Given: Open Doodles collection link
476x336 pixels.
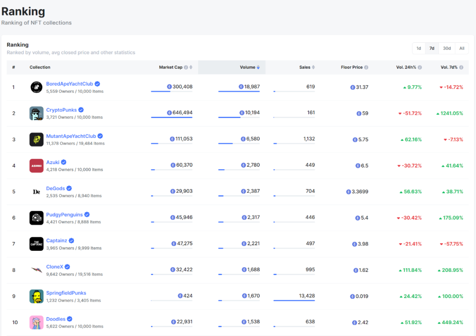Looking at the screenshot, I should click(x=56, y=319).
